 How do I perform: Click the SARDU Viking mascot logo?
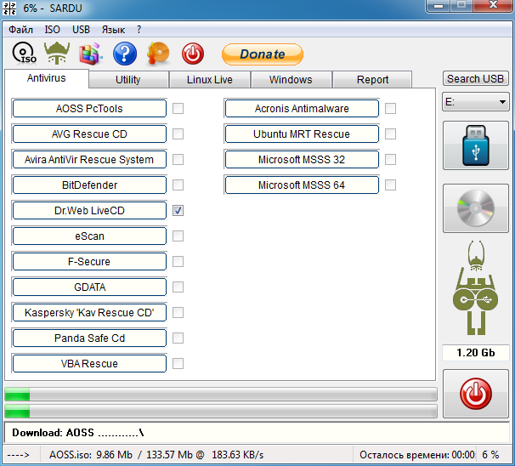[475, 288]
